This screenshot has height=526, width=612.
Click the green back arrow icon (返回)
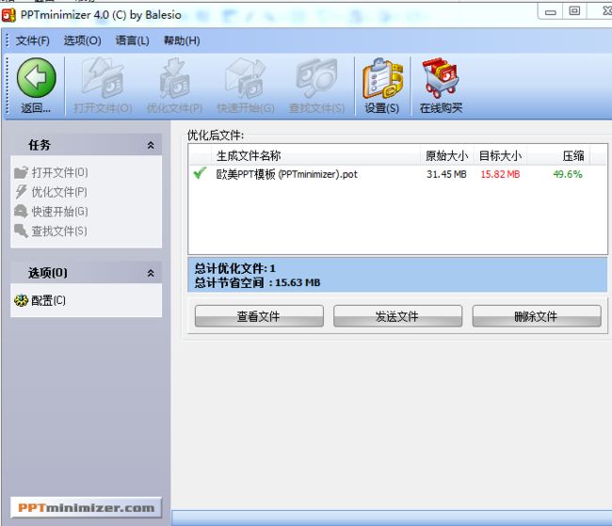click(37, 78)
